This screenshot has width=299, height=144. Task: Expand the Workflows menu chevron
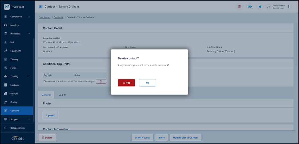tap(29, 34)
